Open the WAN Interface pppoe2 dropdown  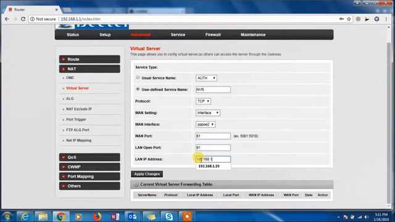(206, 125)
